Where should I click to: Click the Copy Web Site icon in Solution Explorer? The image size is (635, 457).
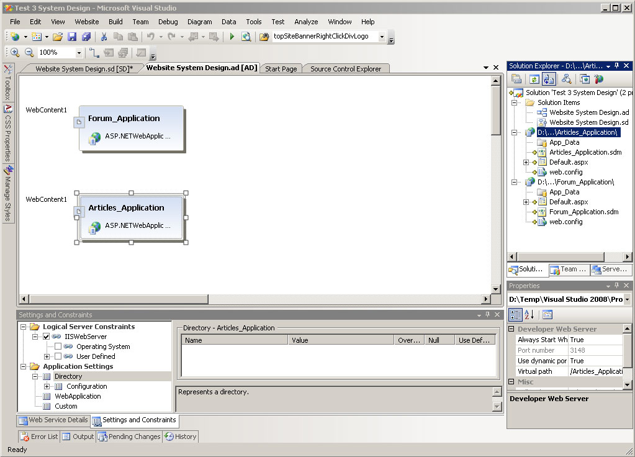(584, 79)
